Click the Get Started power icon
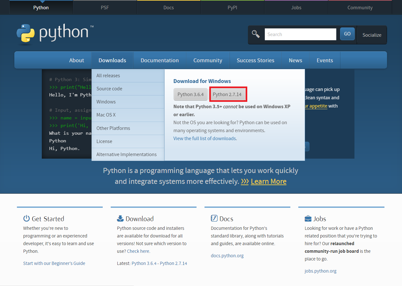The width and height of the screenshot is (402, 286). pyautogui.click(x=26, y=219)
